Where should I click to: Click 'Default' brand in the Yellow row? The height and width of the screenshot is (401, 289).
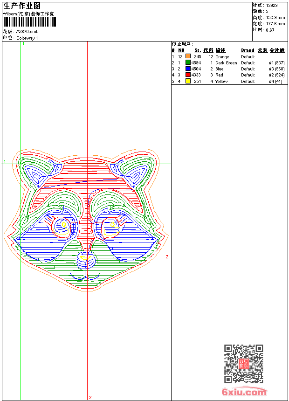tap(248, 82)
